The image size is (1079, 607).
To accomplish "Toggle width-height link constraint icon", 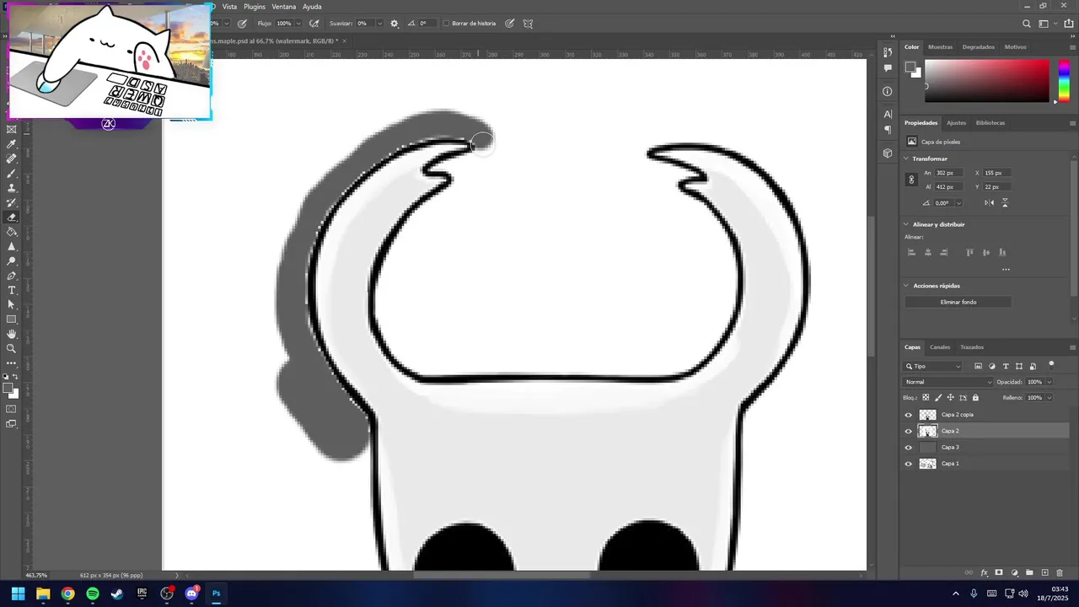I will pos(910,180).
